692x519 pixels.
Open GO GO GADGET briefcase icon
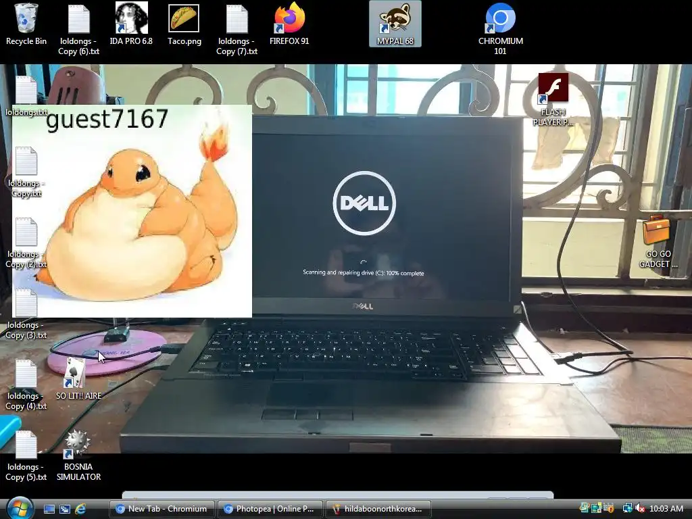tap(658, 242)
